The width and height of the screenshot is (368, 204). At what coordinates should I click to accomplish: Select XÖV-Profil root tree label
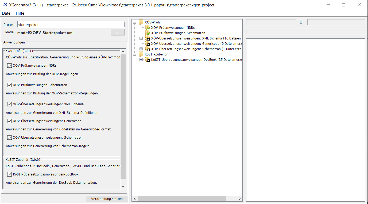coord(153,22)
